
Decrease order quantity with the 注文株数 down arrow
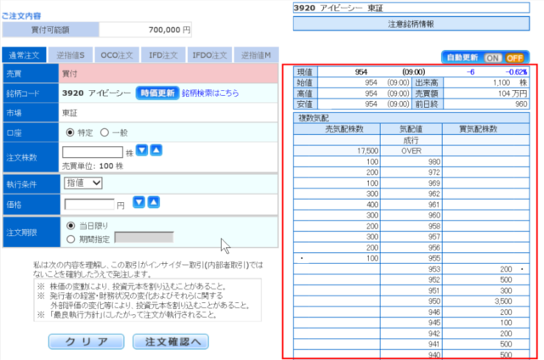pyautogui.click(x=142, y=150)
